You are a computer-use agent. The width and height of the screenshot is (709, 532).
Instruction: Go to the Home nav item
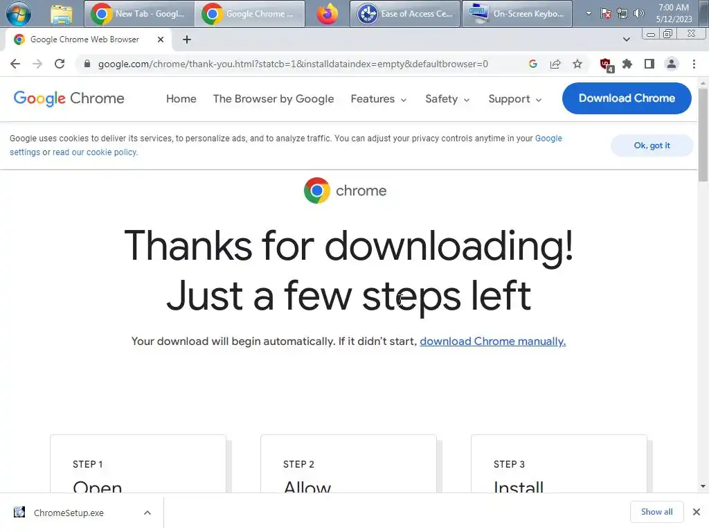[x=181, y=98]
